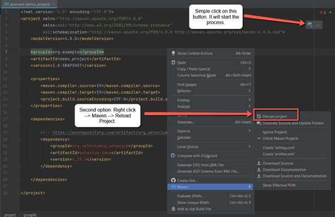The width and height of the screenshot is (335, 217).
Task: Click the Ant build file bug icon
Action: point(173,209)
